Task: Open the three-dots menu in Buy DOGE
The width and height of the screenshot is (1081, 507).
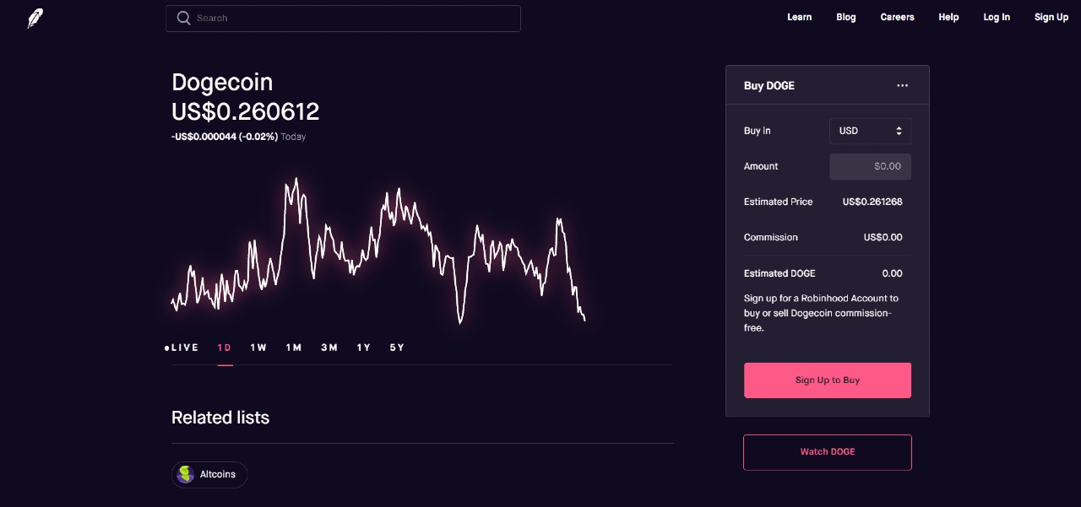Action: tap(902, 85)
